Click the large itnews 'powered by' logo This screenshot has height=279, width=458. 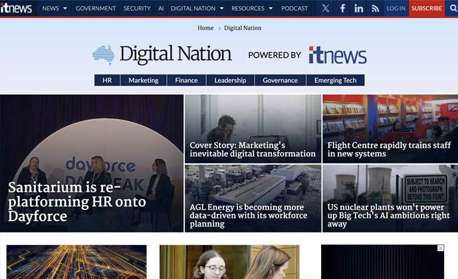click(338, 54)
